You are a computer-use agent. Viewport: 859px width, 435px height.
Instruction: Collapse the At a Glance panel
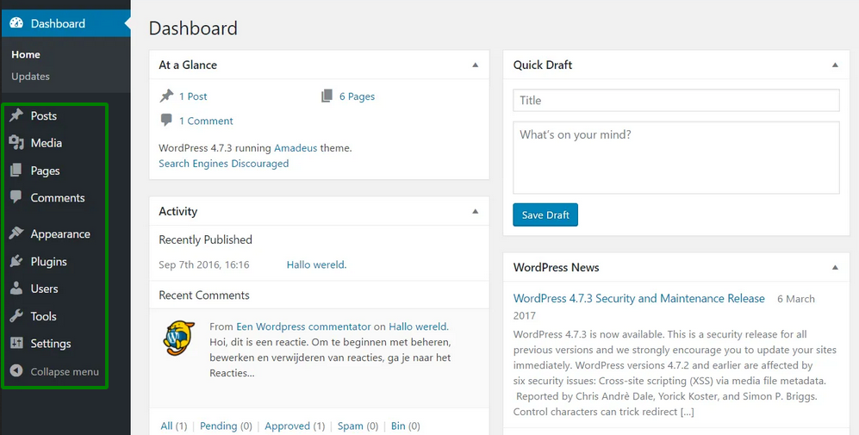[475, 65]
